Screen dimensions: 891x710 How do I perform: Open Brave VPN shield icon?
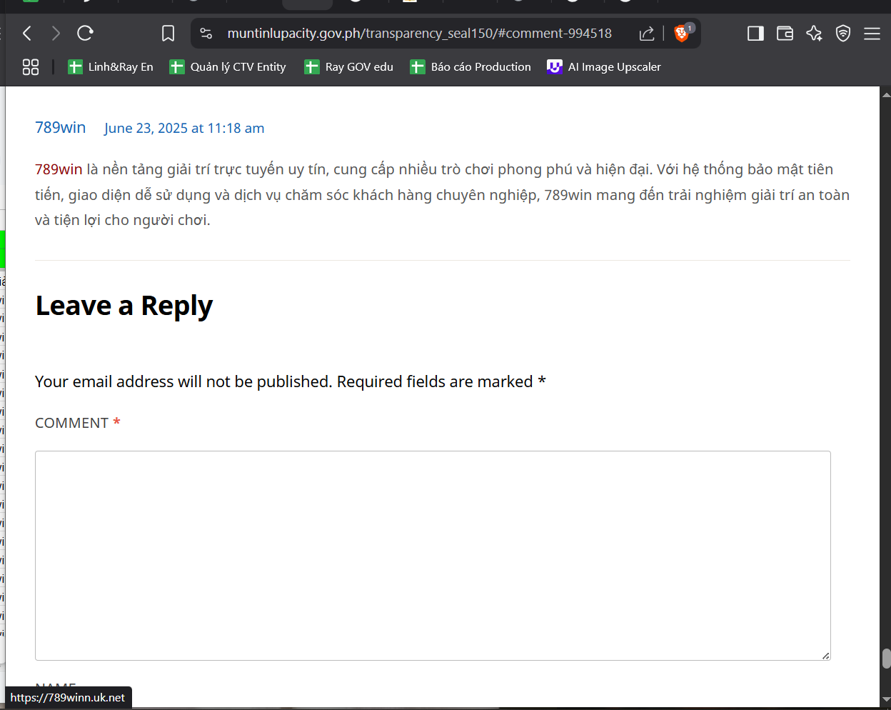[843, 34]
